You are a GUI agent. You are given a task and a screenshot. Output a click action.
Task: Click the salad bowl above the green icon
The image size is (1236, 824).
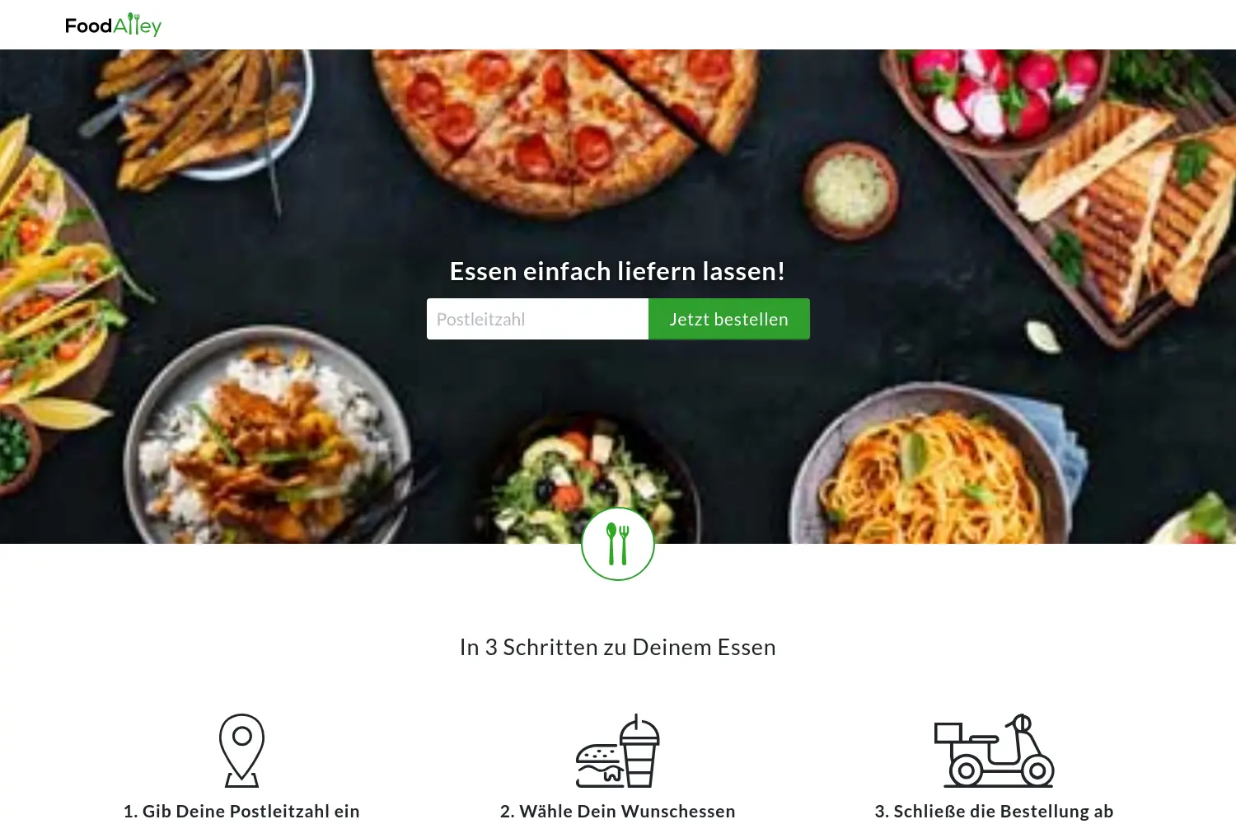pos(589,478)
